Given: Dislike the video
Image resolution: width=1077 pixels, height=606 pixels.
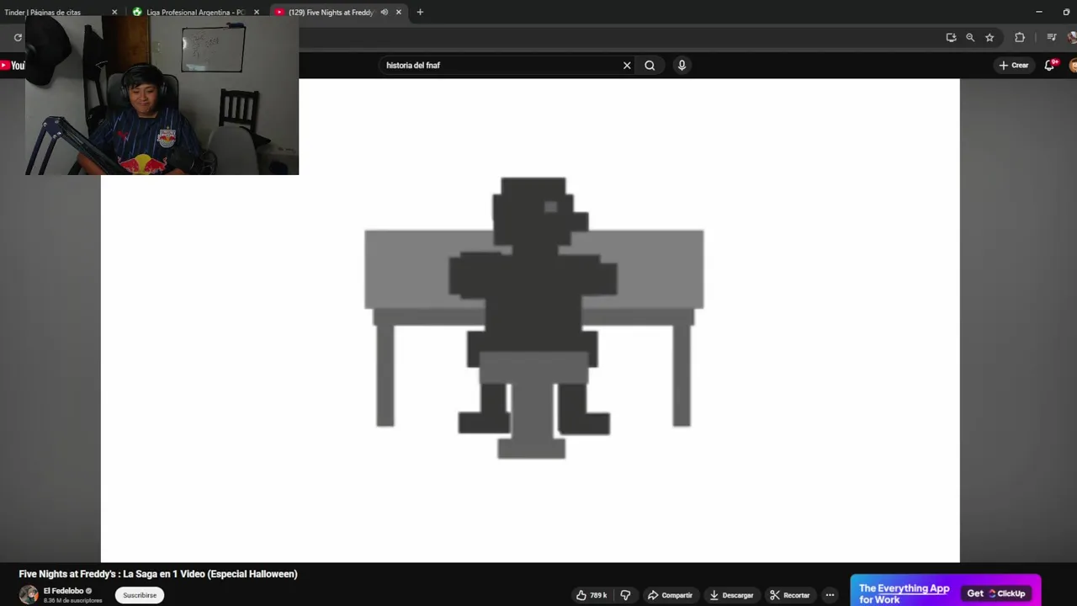Looking at the screenshot, I should pos(625,595).
